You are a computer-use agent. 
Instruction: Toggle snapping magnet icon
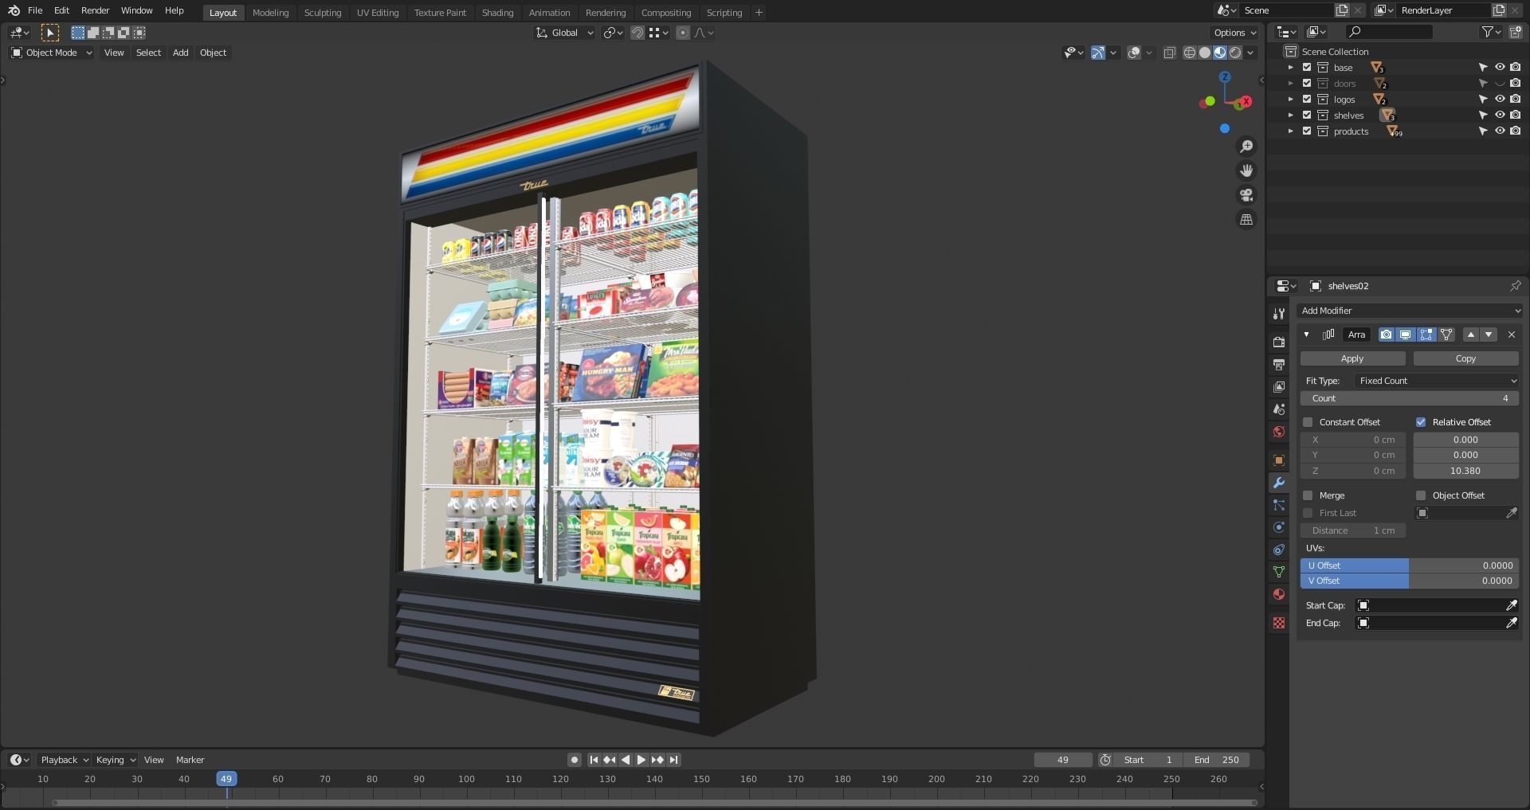[637, 33]
